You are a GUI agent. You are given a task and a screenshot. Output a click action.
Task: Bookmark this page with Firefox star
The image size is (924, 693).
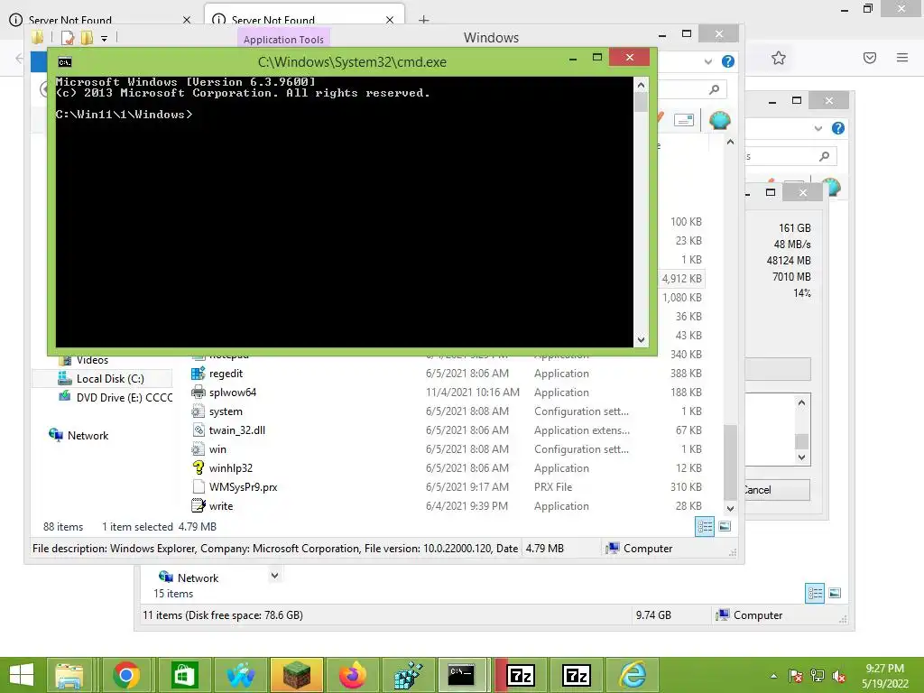point(779,58)
